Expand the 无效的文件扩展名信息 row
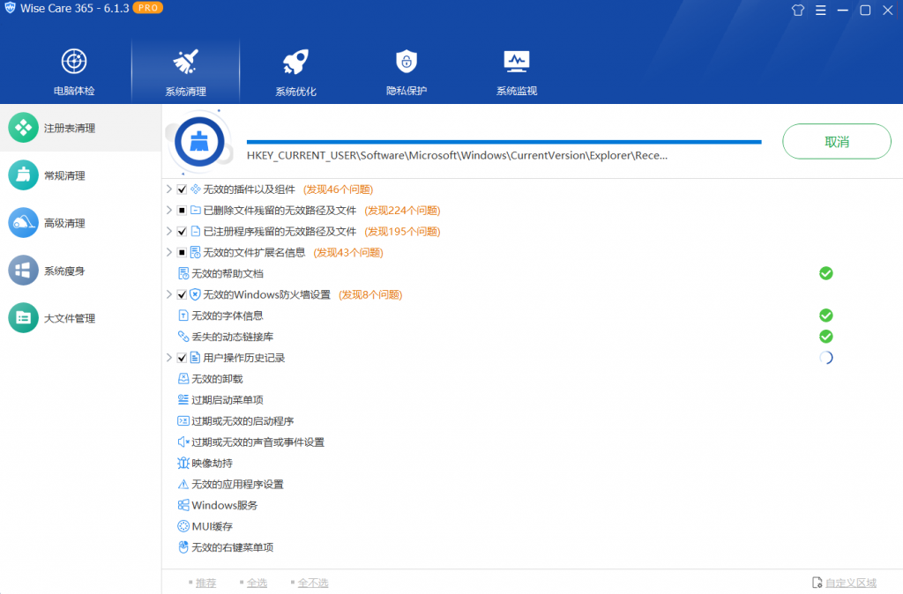This screenshot has height=594, width=903. [169, 252]
